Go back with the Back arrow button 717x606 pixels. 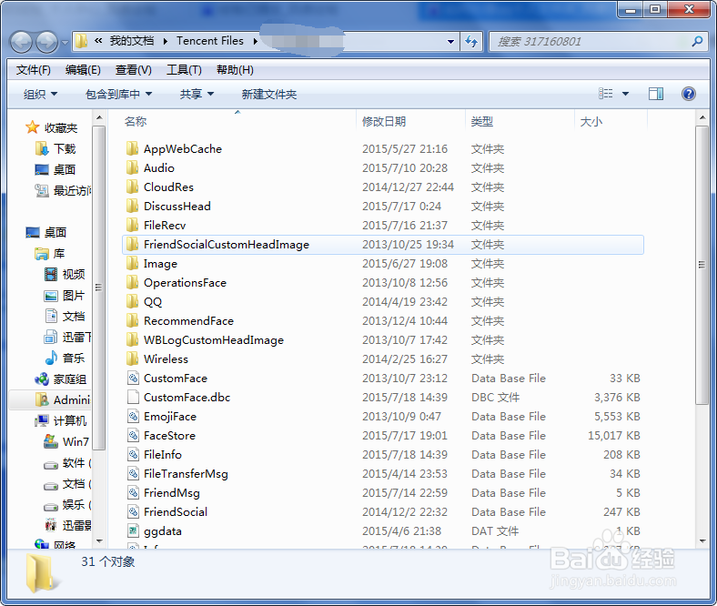pyautogui.click(x=21, y=42)
